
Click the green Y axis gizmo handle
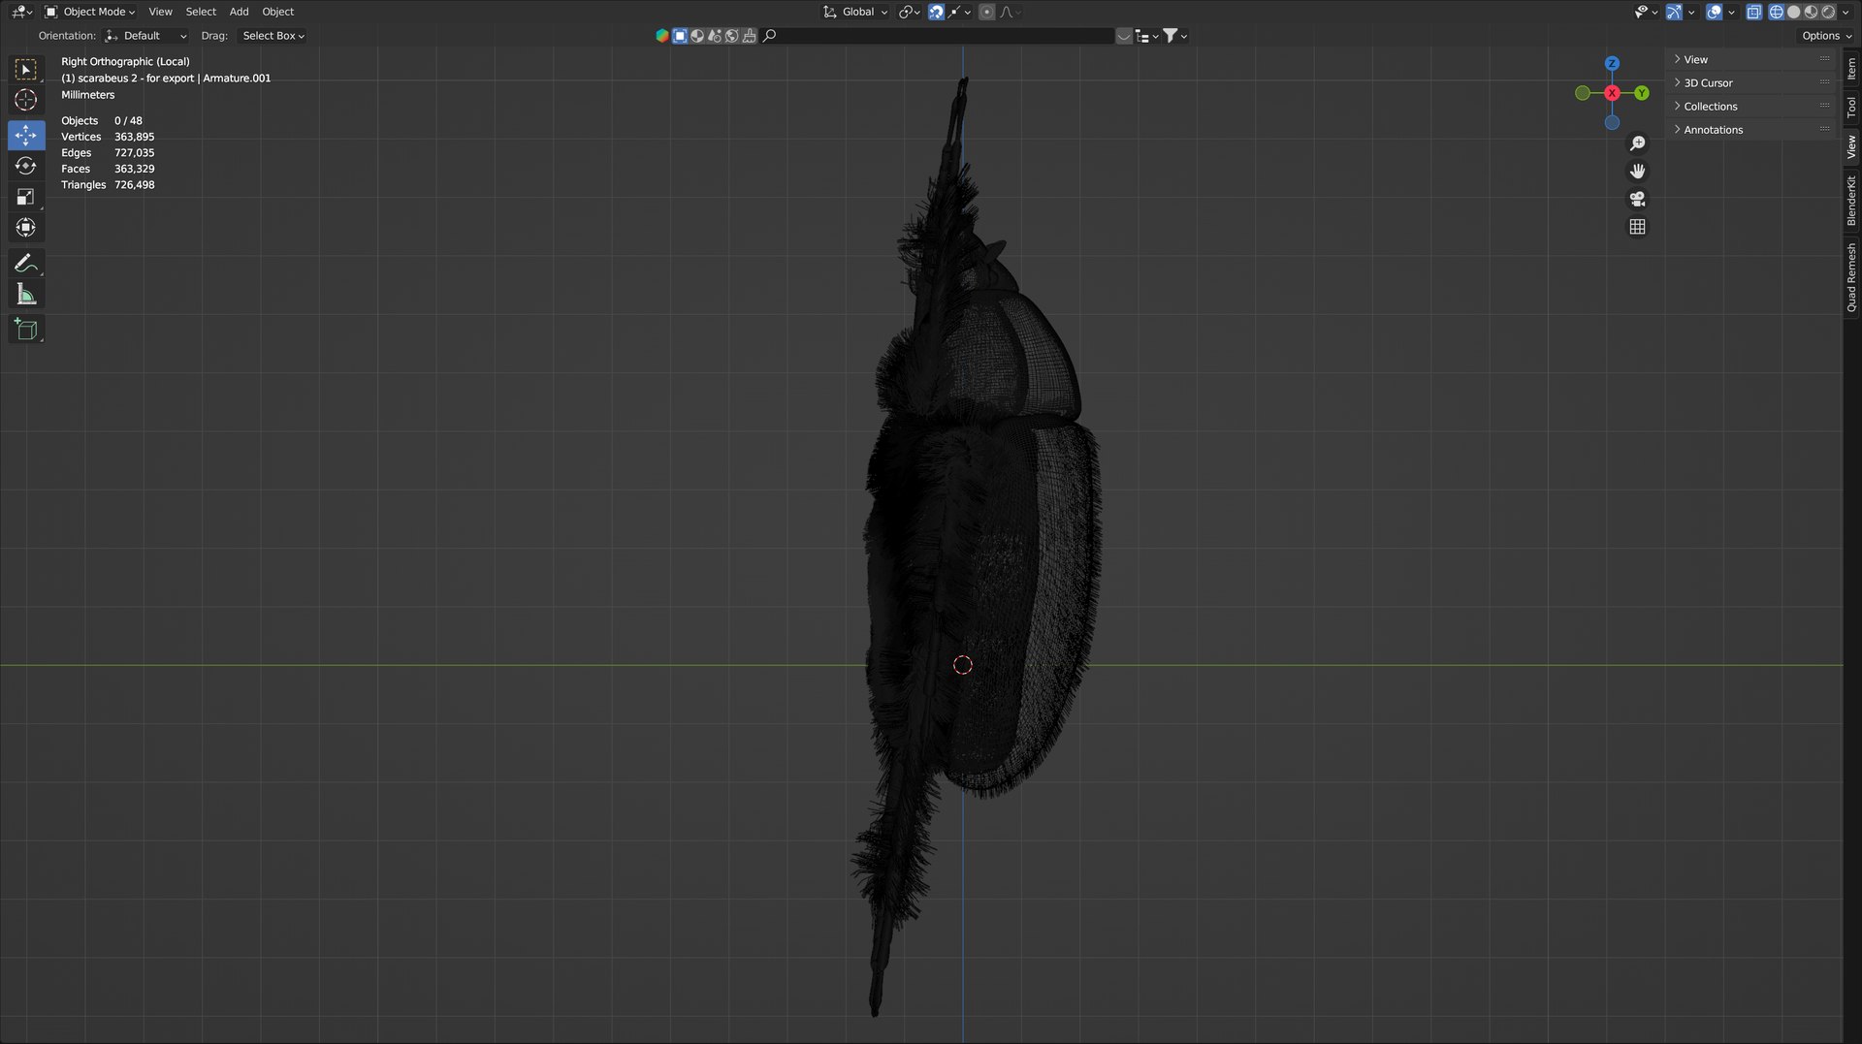(1641, 93)
